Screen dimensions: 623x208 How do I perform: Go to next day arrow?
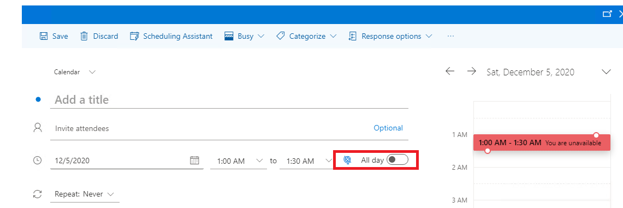472,72
